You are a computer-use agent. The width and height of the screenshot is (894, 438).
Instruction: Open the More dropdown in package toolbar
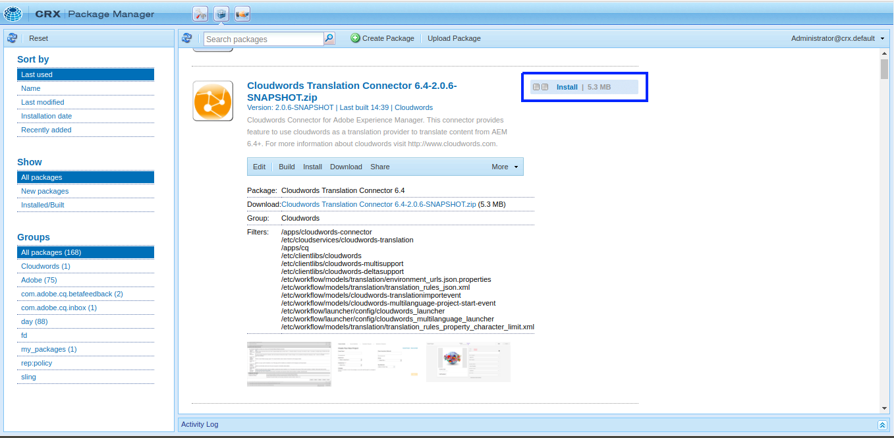coord(505,167)
